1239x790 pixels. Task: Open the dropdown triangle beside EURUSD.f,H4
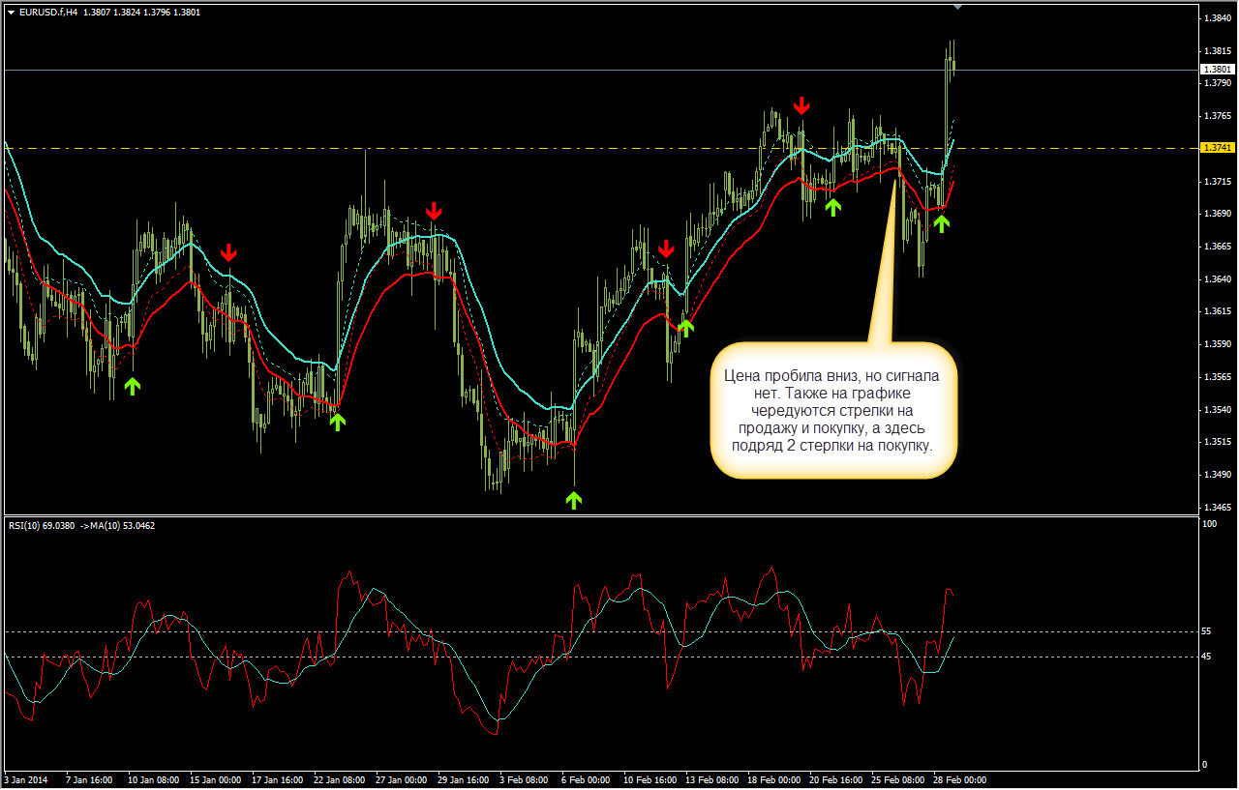click(11, 13)
